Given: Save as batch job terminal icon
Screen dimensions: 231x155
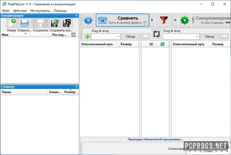Looking at the screenshot, I should click(67, 23).
